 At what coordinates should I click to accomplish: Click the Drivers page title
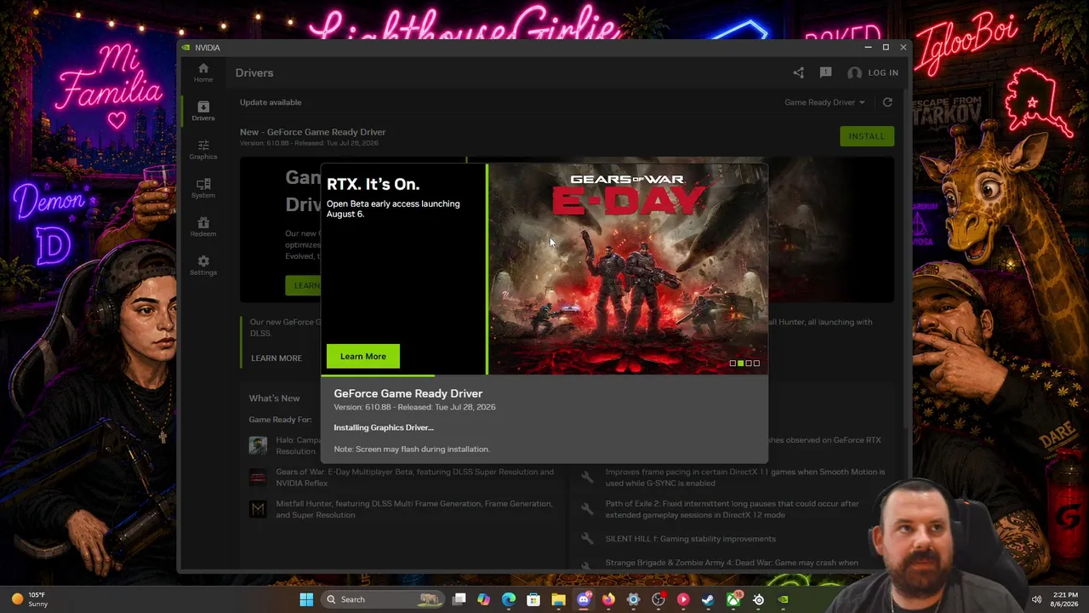point(254,73)
